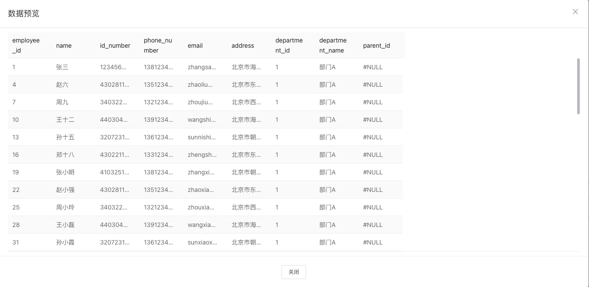589x287 pixels.
Task: Select the name cell 赵六
Action: click(62, 85)
